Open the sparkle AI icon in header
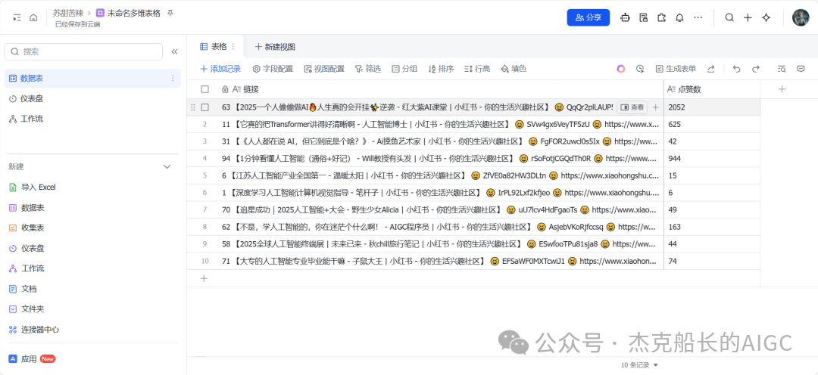 766,17
